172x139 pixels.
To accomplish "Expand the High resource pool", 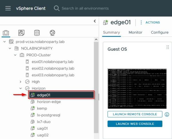I will coord(20,82).
